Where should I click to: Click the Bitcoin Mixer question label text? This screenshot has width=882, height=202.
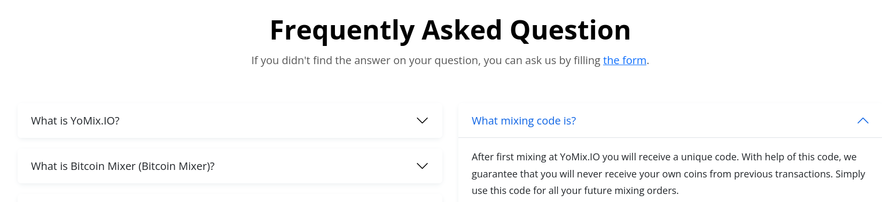click(123, 166)
